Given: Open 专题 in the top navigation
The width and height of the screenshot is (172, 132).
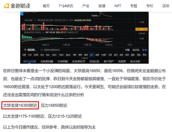Looking at the screenshot, I should click(x=134, y=6).
